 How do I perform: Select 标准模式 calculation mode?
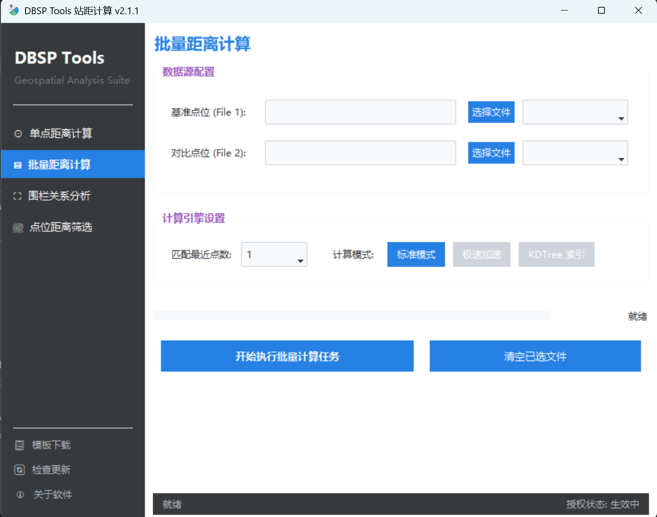point(416,254)
